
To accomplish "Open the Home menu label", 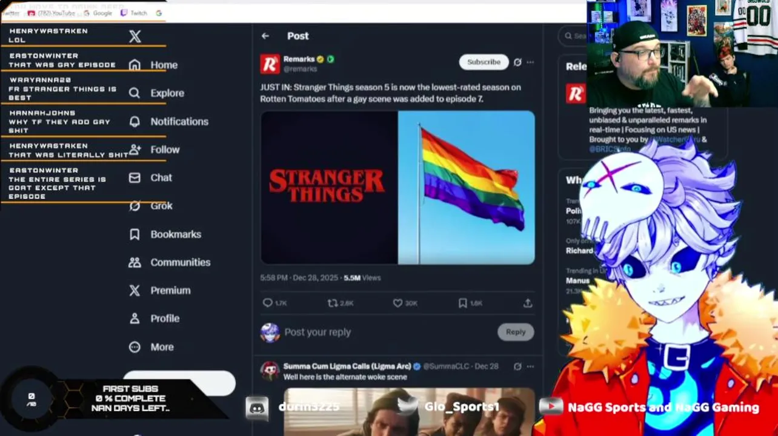I will [x=164, y=65].
